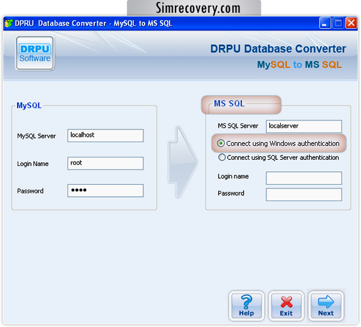Click the MySQL Server field containing localhost
Viewport: 361px width, 327px height.
[106, 136]
